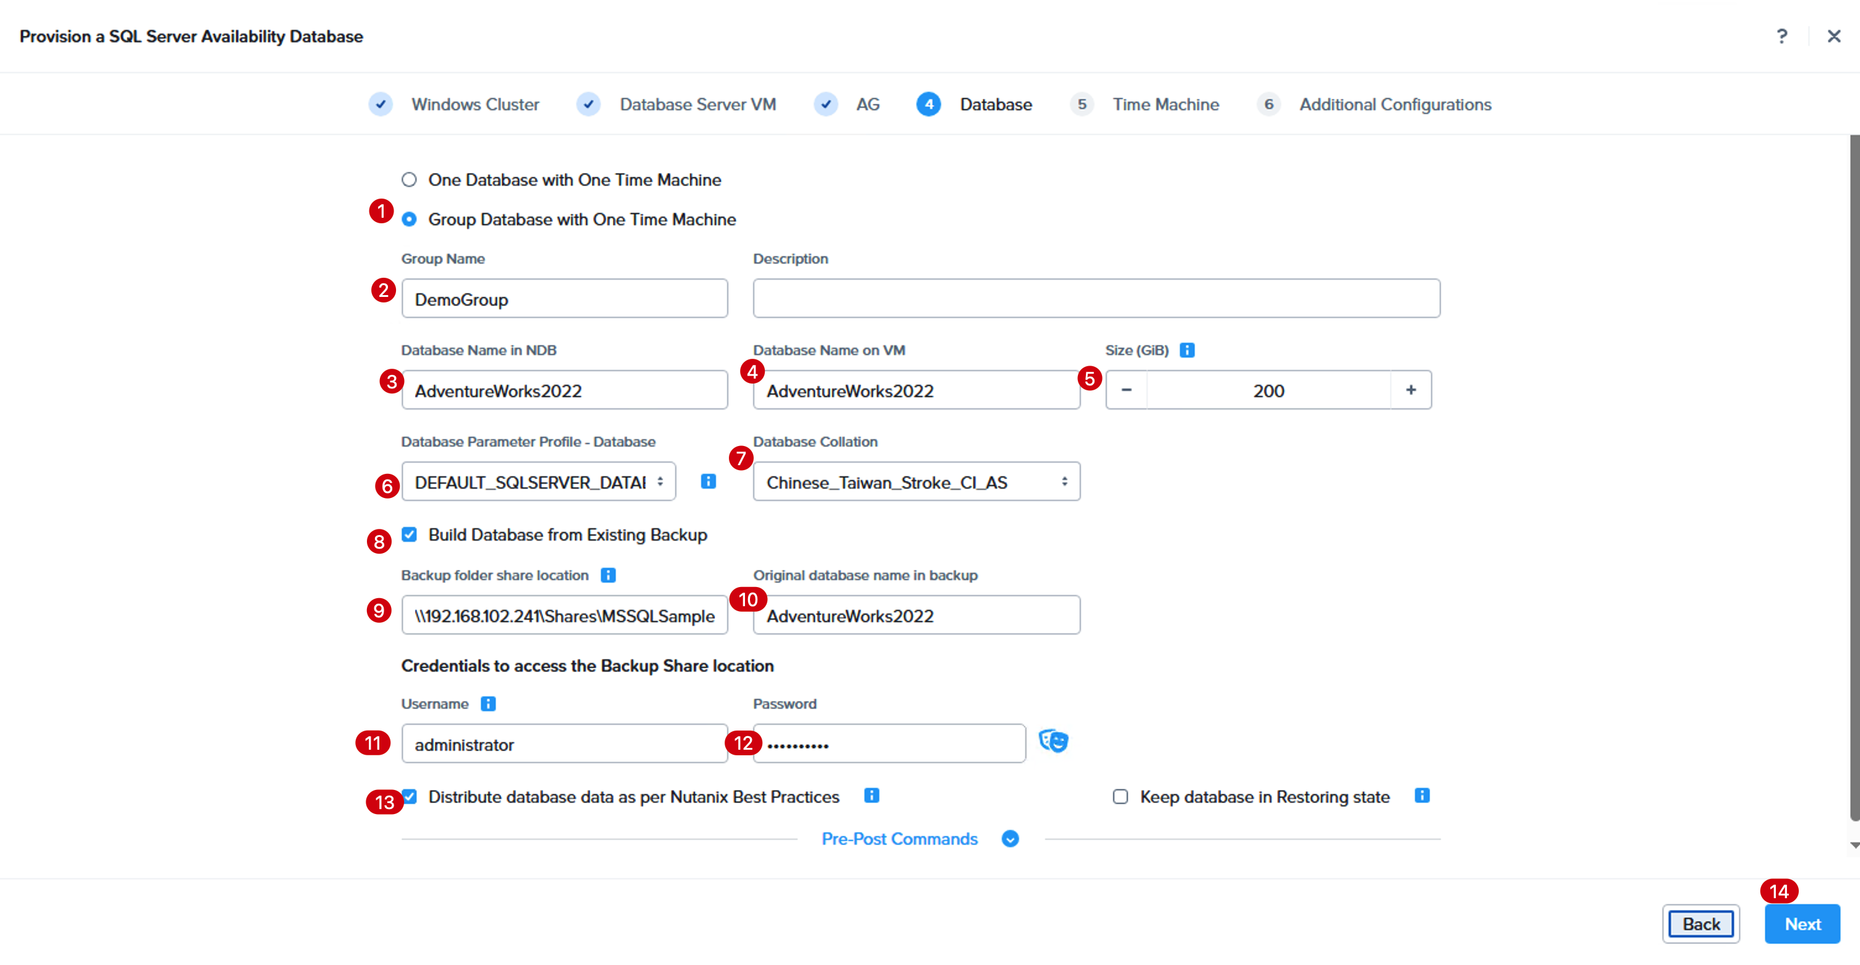Enable Keep database in Restoring state

click(1120, 797)
